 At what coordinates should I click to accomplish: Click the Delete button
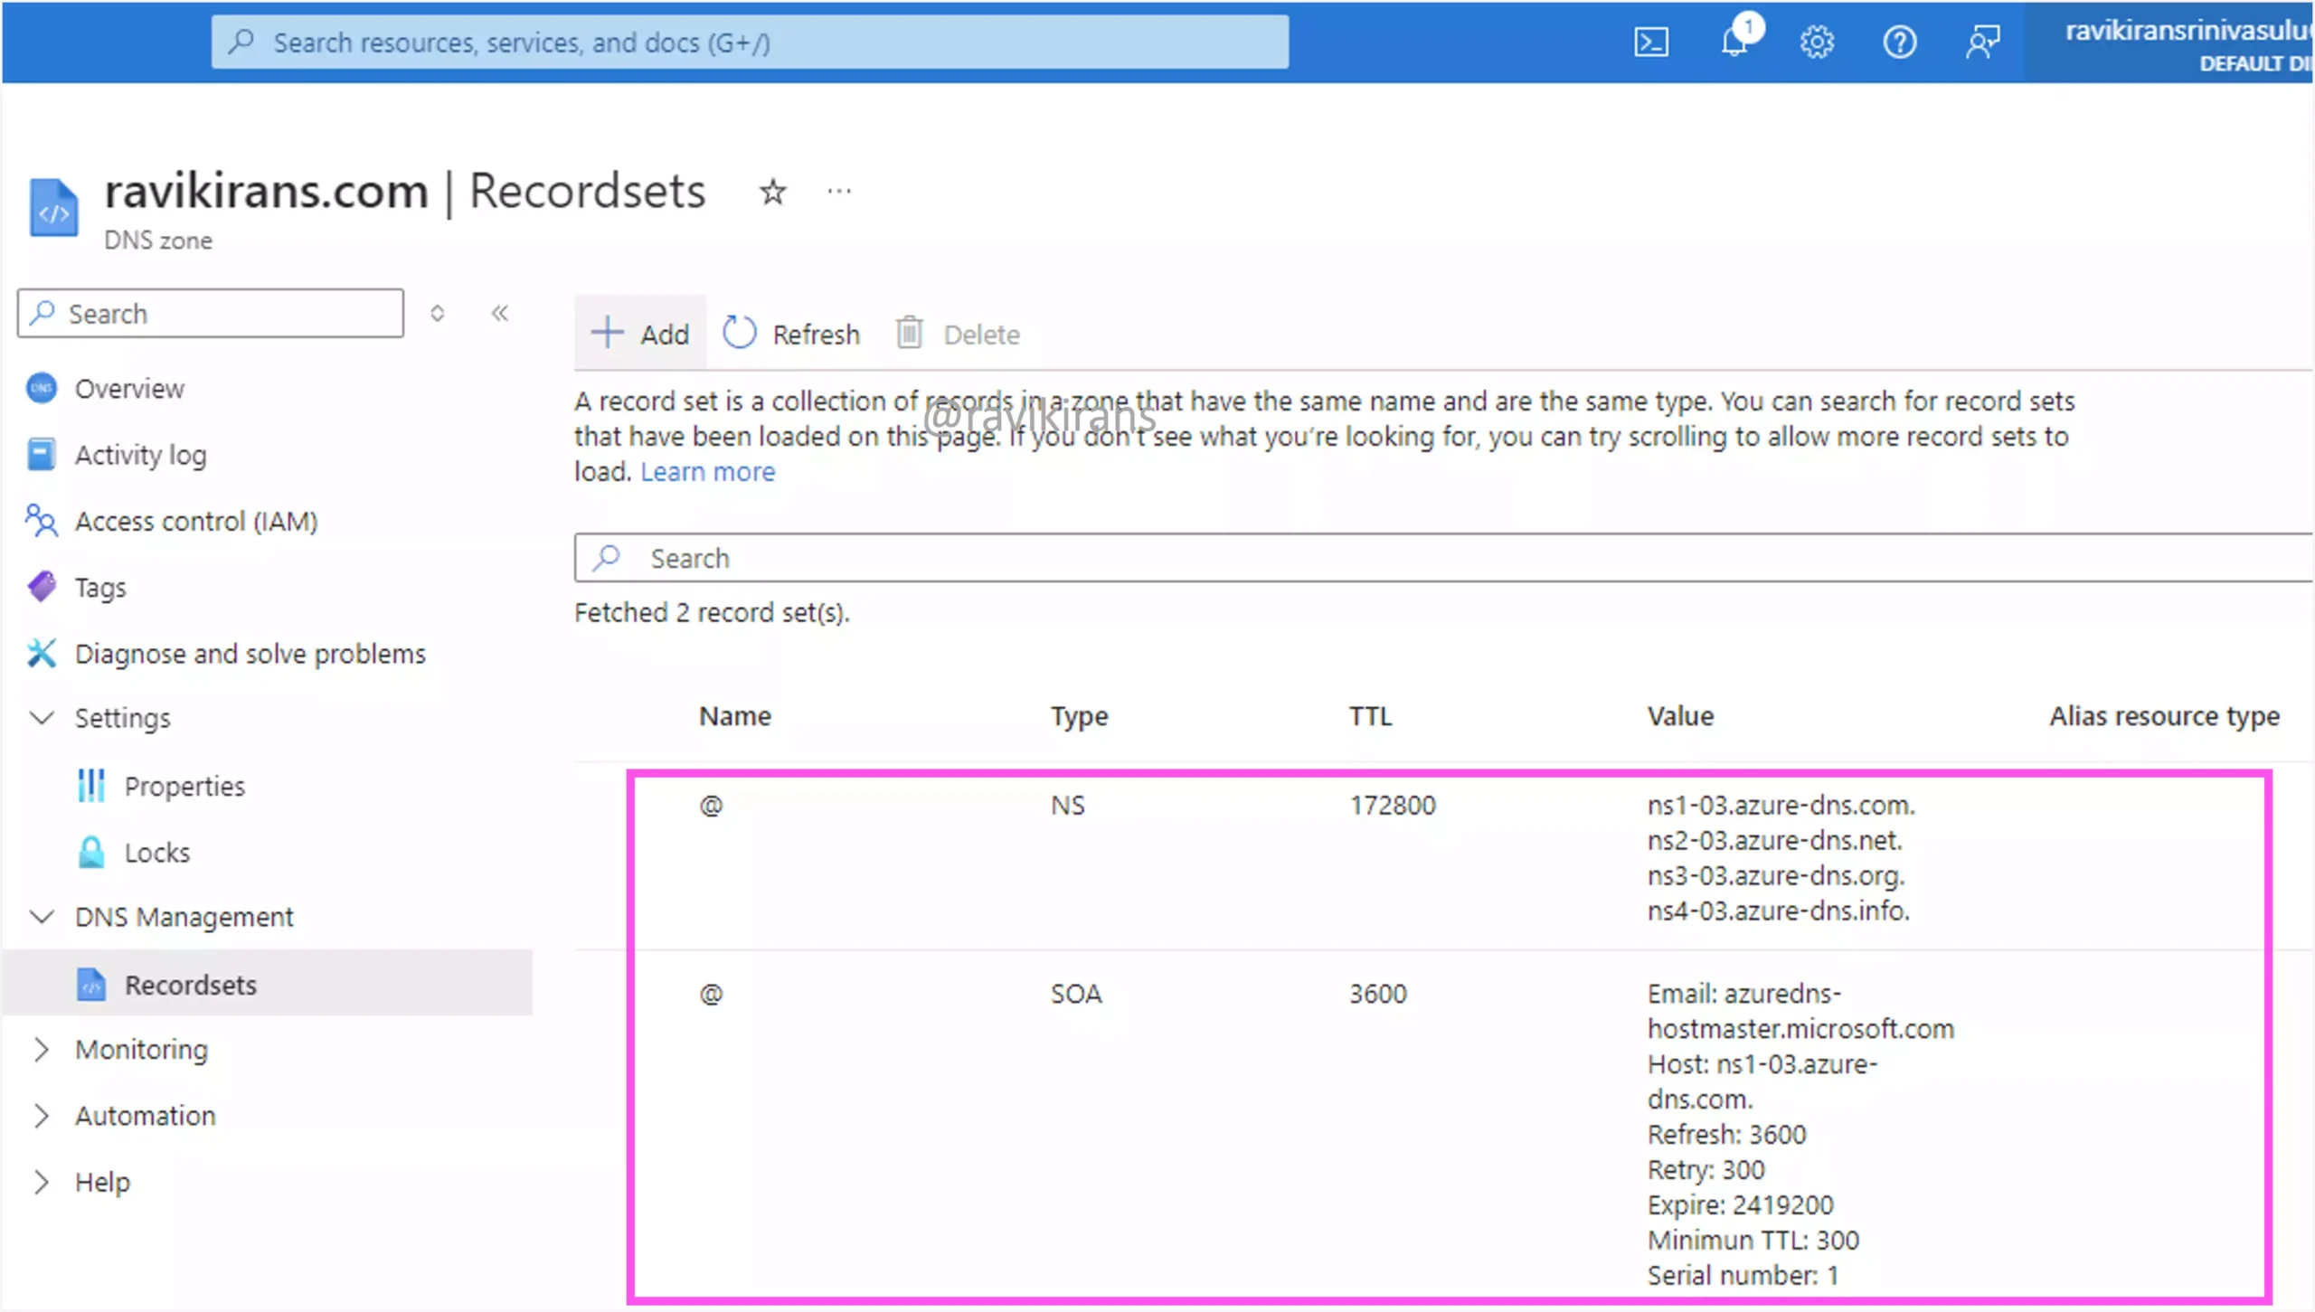[959, 334]
